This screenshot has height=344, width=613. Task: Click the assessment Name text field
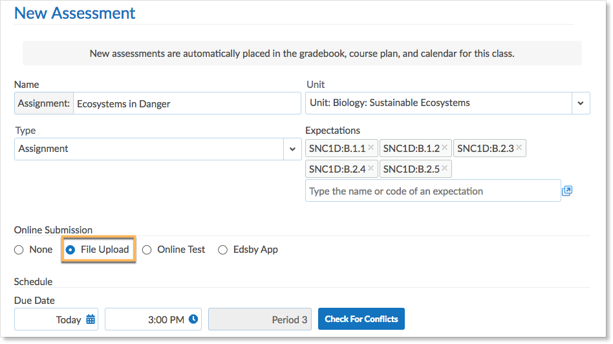click(x=186, y=103)
